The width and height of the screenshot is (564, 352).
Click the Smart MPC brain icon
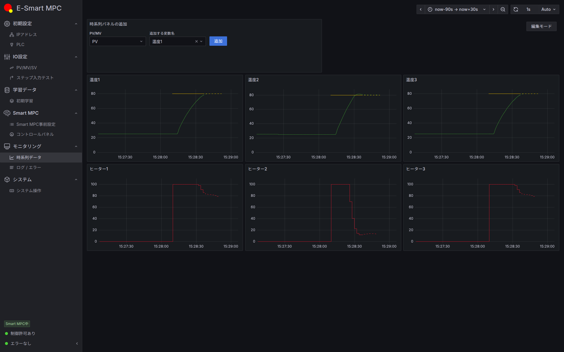pyautogui.click(x=7, y=113)
